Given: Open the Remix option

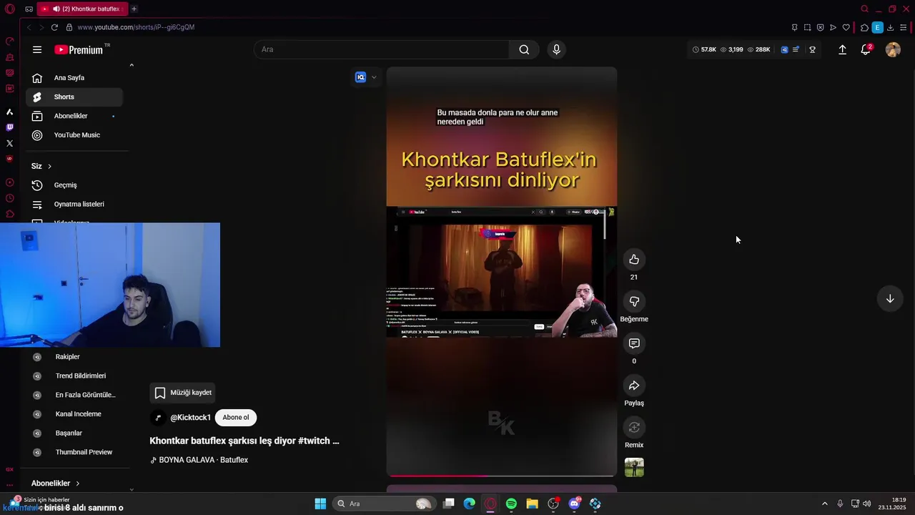Looking at the screenshot, I should [634, 428].
